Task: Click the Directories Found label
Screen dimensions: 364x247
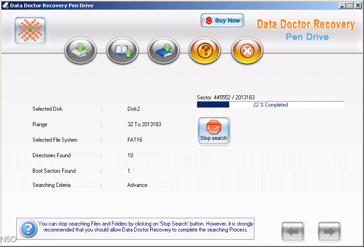Action: tap(52, 155)
